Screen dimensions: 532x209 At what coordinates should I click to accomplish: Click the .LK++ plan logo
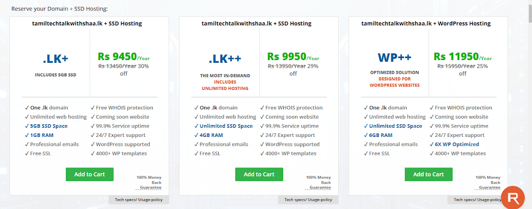pyautogui.click(x=225, y=59)
